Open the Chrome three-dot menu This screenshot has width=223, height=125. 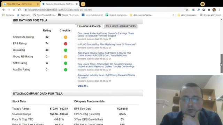(220, 10)
